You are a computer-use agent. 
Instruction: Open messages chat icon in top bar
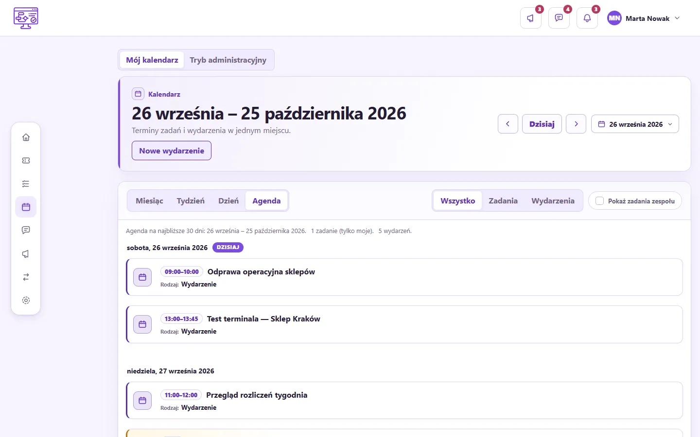pyautogui.click(x=559, y=18)
